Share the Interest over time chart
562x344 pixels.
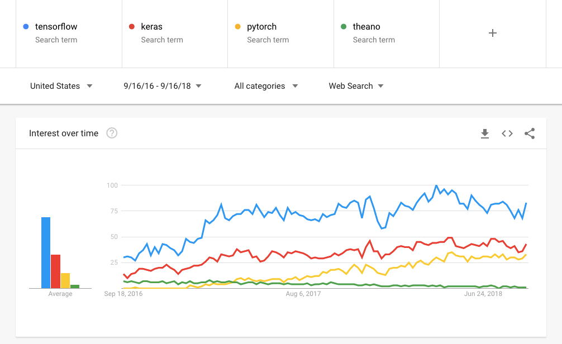coord(530,133)
